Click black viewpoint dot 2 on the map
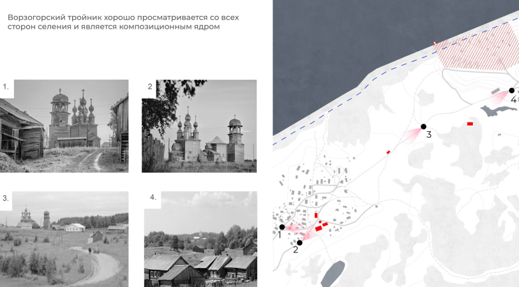Viewport: 519px width, 287px height. coord(299,242)
